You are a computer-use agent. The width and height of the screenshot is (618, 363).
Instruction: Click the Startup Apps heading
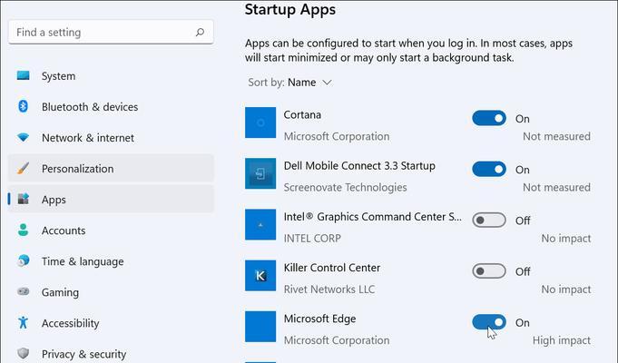click(290, 9)
